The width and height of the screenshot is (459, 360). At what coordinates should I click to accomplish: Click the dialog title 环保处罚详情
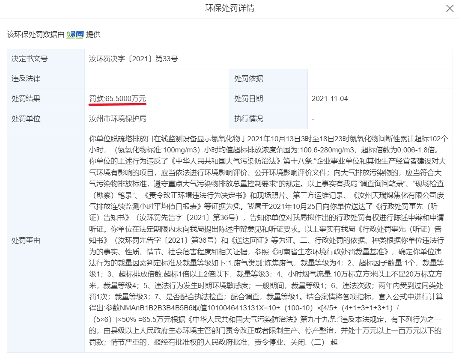pyautogui.click(x=229, y=8)
